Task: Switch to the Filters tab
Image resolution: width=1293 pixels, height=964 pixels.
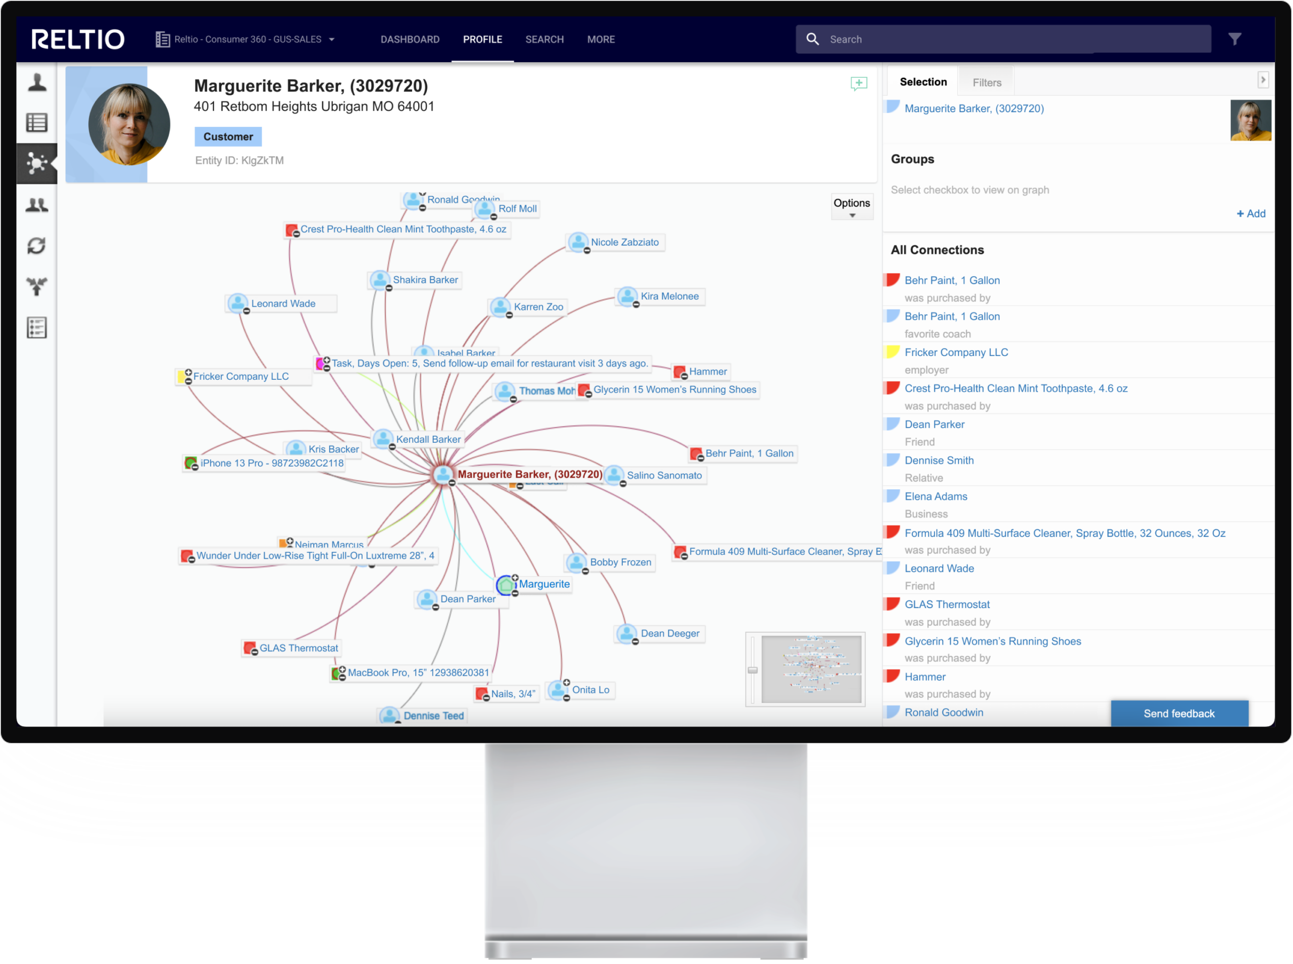Action: point(987,82)
